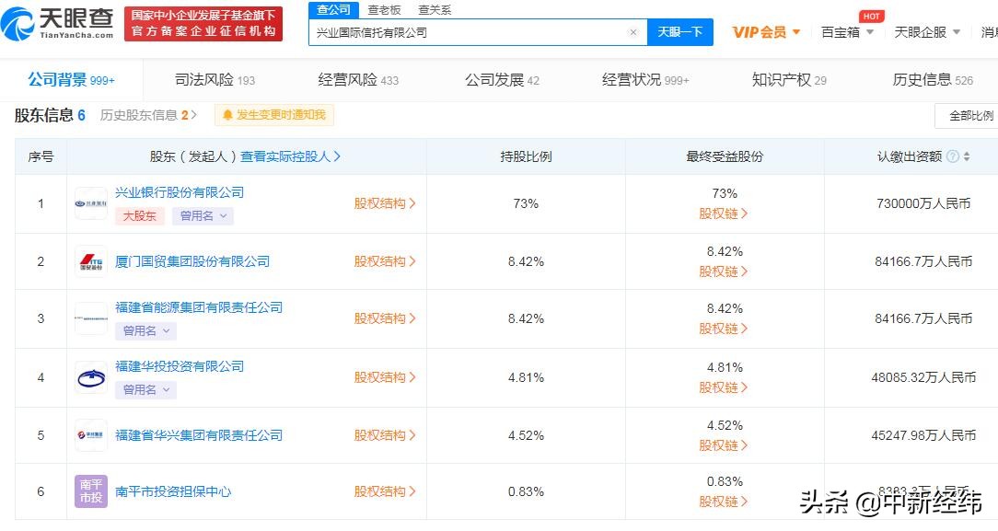Screen dimensions: 998x531
Task: Click the TianYanCha logo
Action: (x=57, y=24)
